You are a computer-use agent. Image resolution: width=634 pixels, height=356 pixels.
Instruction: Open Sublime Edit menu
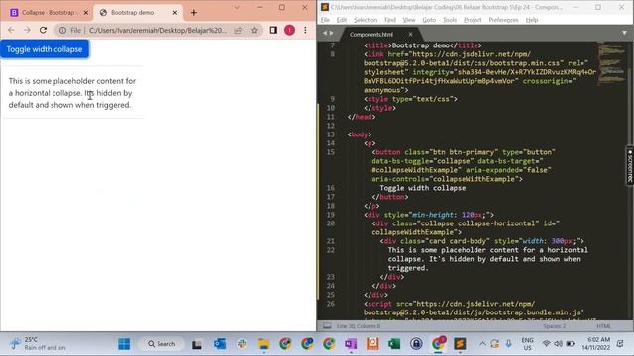tap(342, 20)
